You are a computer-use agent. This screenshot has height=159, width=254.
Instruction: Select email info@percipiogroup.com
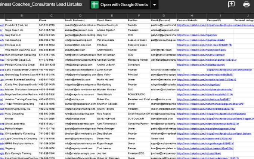click(80, 65)
